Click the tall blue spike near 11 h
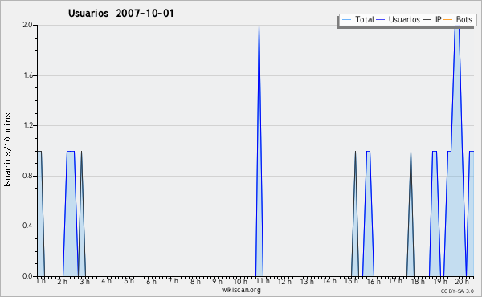This screenshot has height=297, width=482. [259, 150]
